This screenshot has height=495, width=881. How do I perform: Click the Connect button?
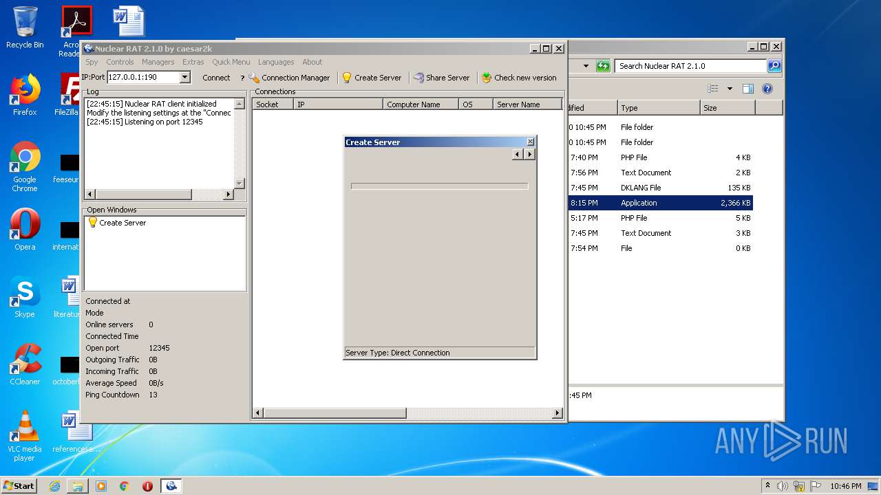click(x=216, y=78)
